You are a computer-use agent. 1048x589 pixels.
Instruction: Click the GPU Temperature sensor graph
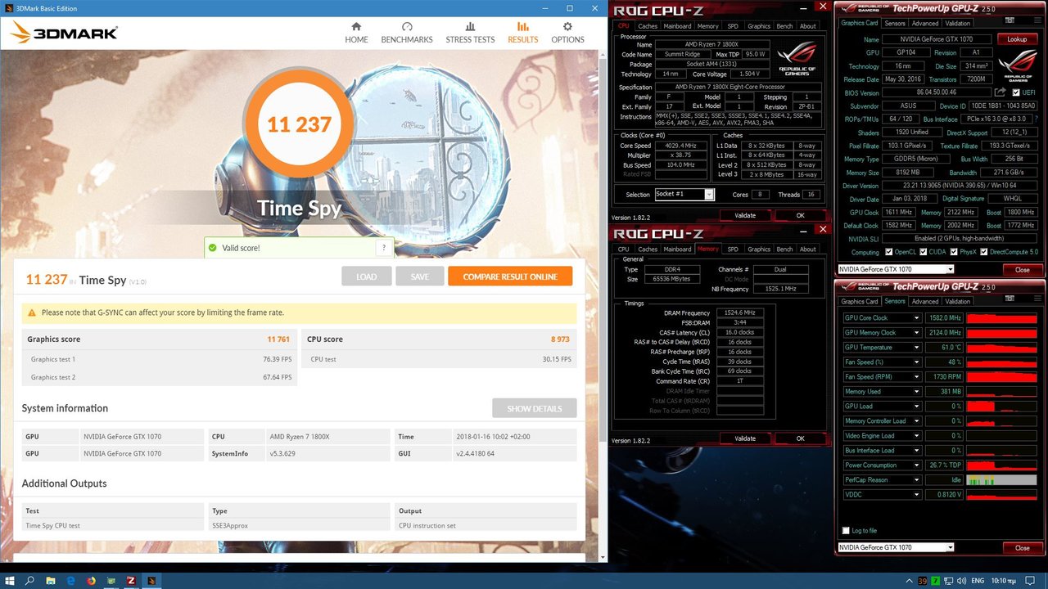coord(1001,347)
